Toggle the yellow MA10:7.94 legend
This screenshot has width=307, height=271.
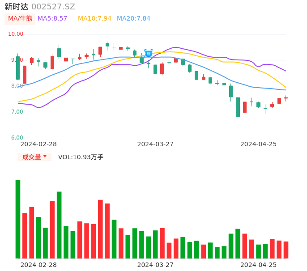click(x=94, y=19)
